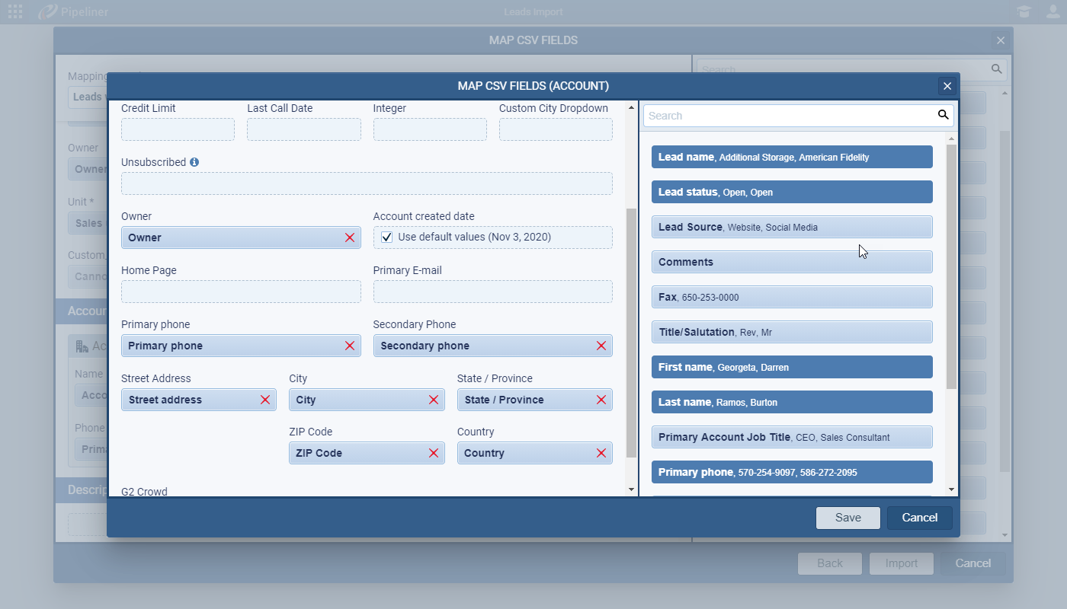Clear the State / Province mapping
Viewport: 1067px width, 609px height.
(601, 400)
